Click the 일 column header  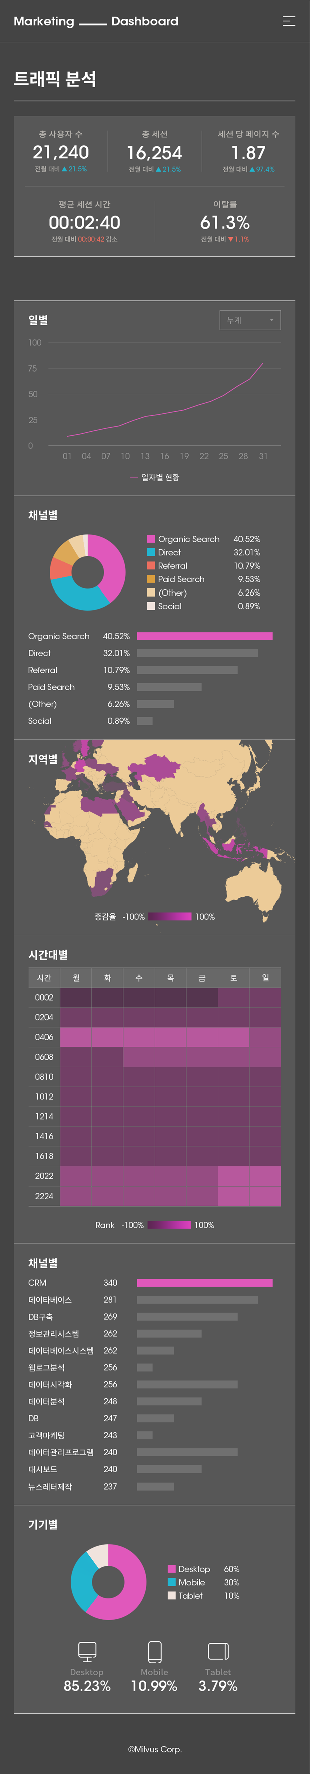(x=265, y=978)
